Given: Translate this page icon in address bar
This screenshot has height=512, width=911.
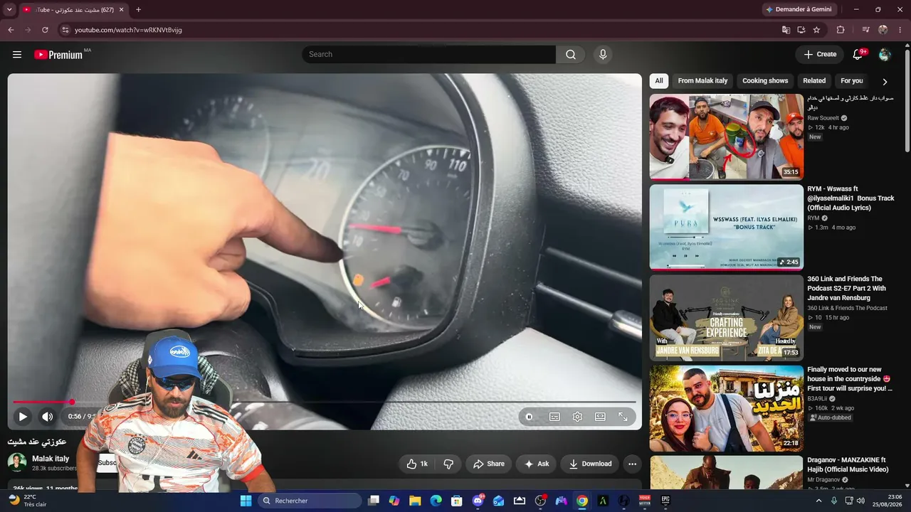Looking at the screenshot, I should tap(786, 30).
